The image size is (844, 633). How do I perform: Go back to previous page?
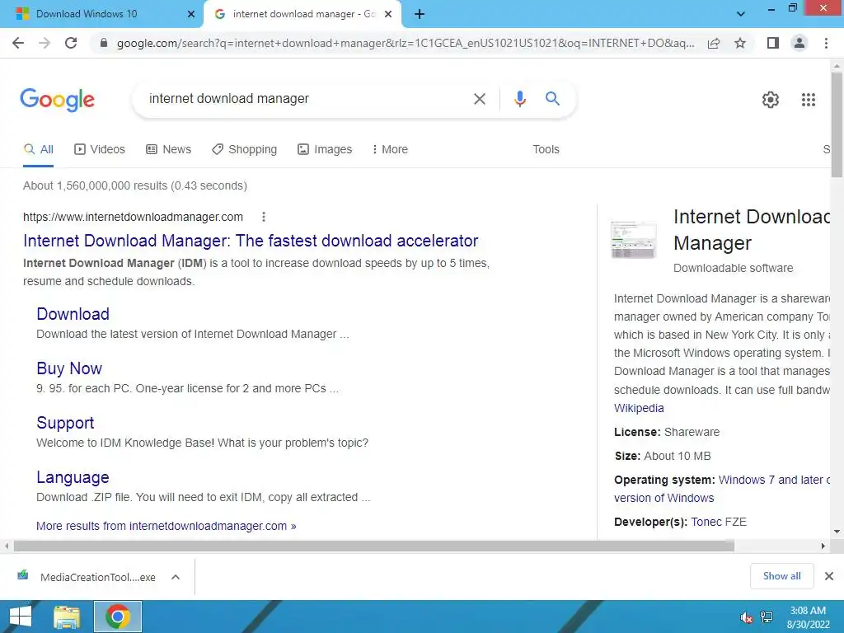click(18, 43)
